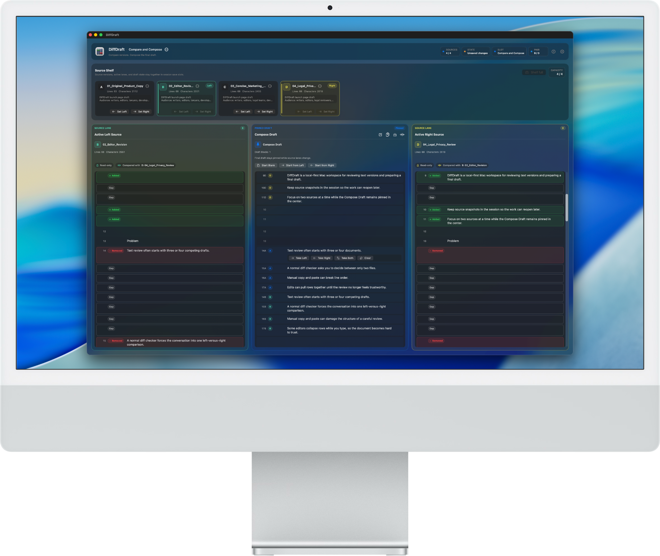Screen dimensions: 660x556
Task: Open options menu for 04_Legal_Priva... card
Action: coord(320,86)
